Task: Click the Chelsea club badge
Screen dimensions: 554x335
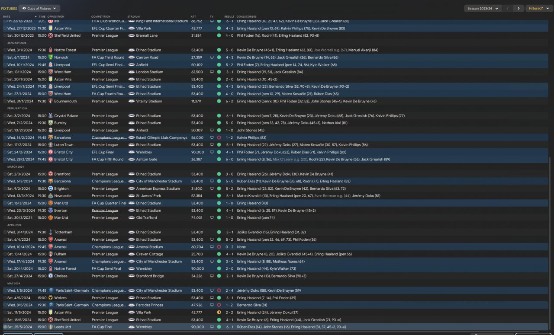Action: click(51, 276)
